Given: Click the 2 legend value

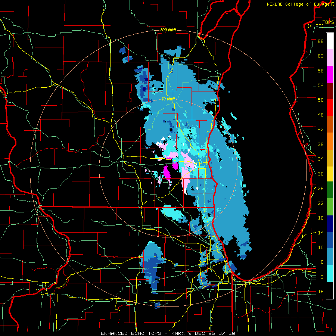Looking at the screenshot, I should [x=322, y=277].
